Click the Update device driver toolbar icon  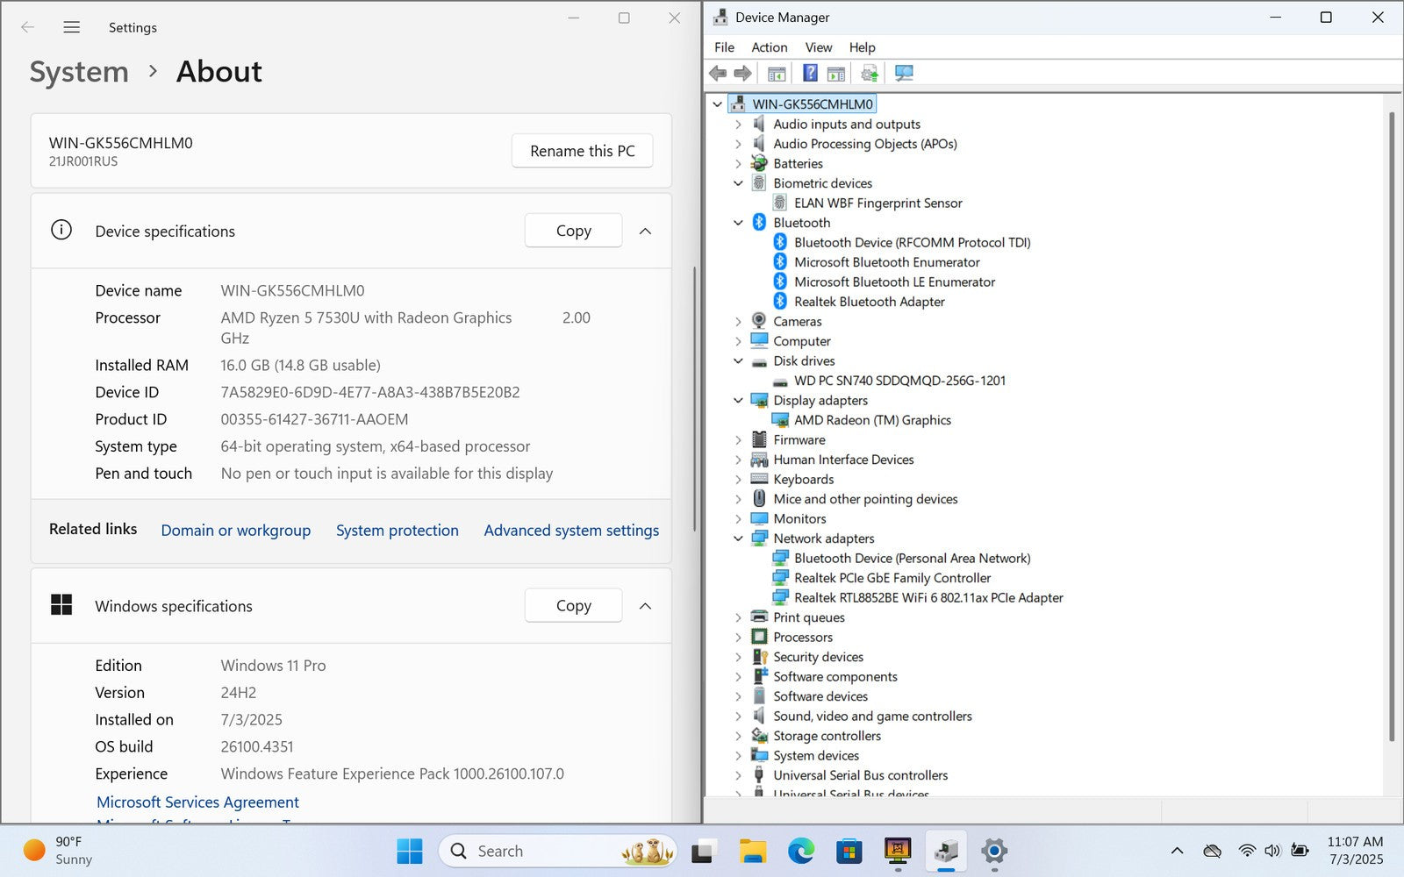click(869, 74)
